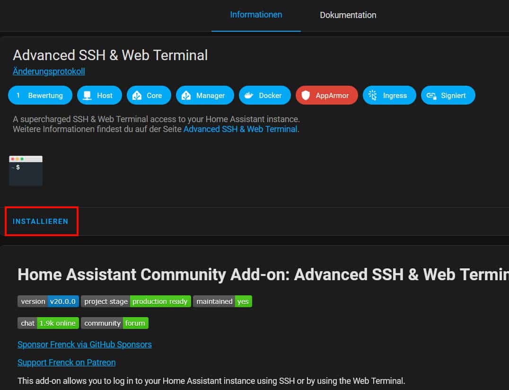Click the community forum badge
The height and width of the screenshot is (390, 509).
(x=114, y=323)
